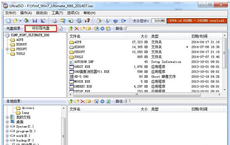Image resolution: width=230 pixels, height=145 pixels.
Task: Open the dropdown arrow next to Open icon
Action: [20, 21]
